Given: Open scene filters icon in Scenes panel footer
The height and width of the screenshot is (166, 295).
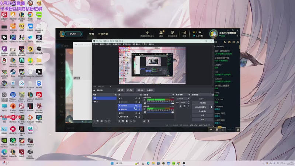Looking at the screenshot, I should 102,121.
